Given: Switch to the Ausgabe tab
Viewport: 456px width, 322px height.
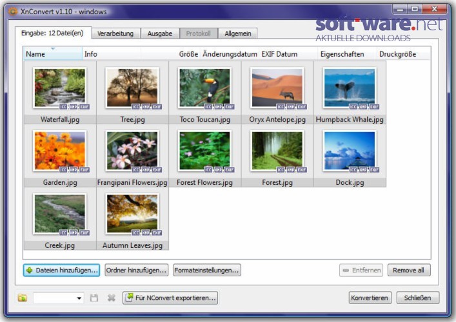Looking at the screenshot, I should pyautogui.click(x=160, y=33).
